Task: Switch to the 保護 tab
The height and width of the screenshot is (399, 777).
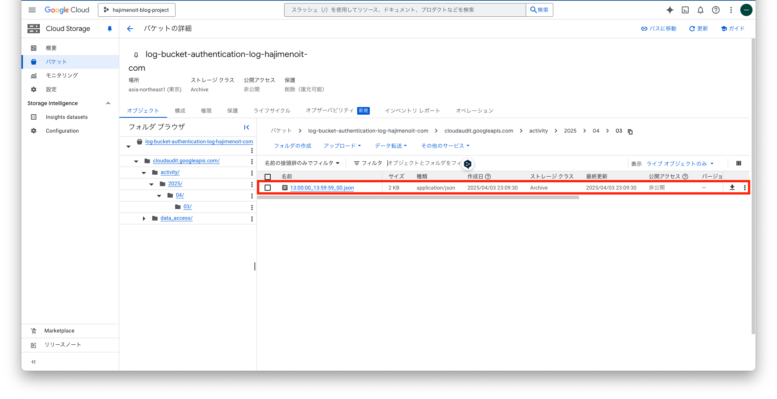Action: 232,110
